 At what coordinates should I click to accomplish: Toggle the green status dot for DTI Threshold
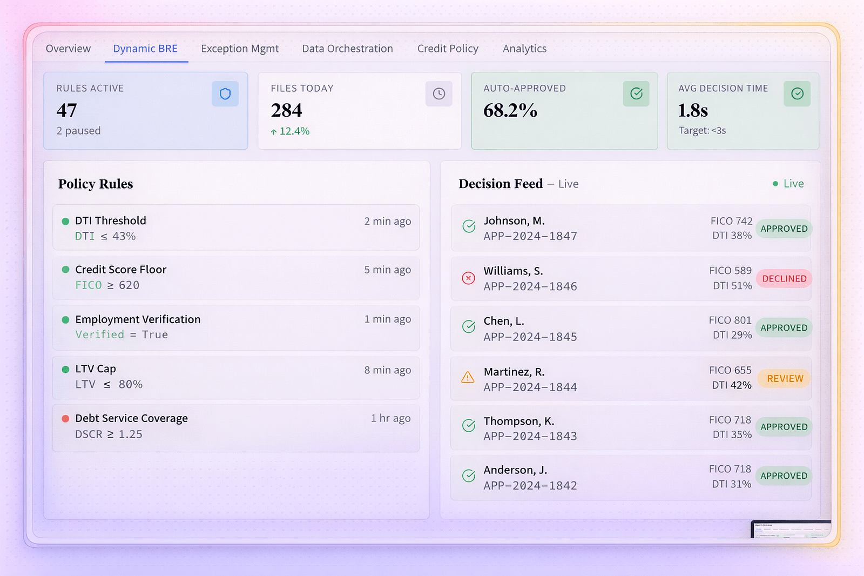pos(65,221)
